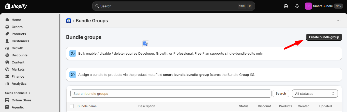Click the Orders inbox icon
The width and height of the screenshot is (347, 112).
pos(7,27)
